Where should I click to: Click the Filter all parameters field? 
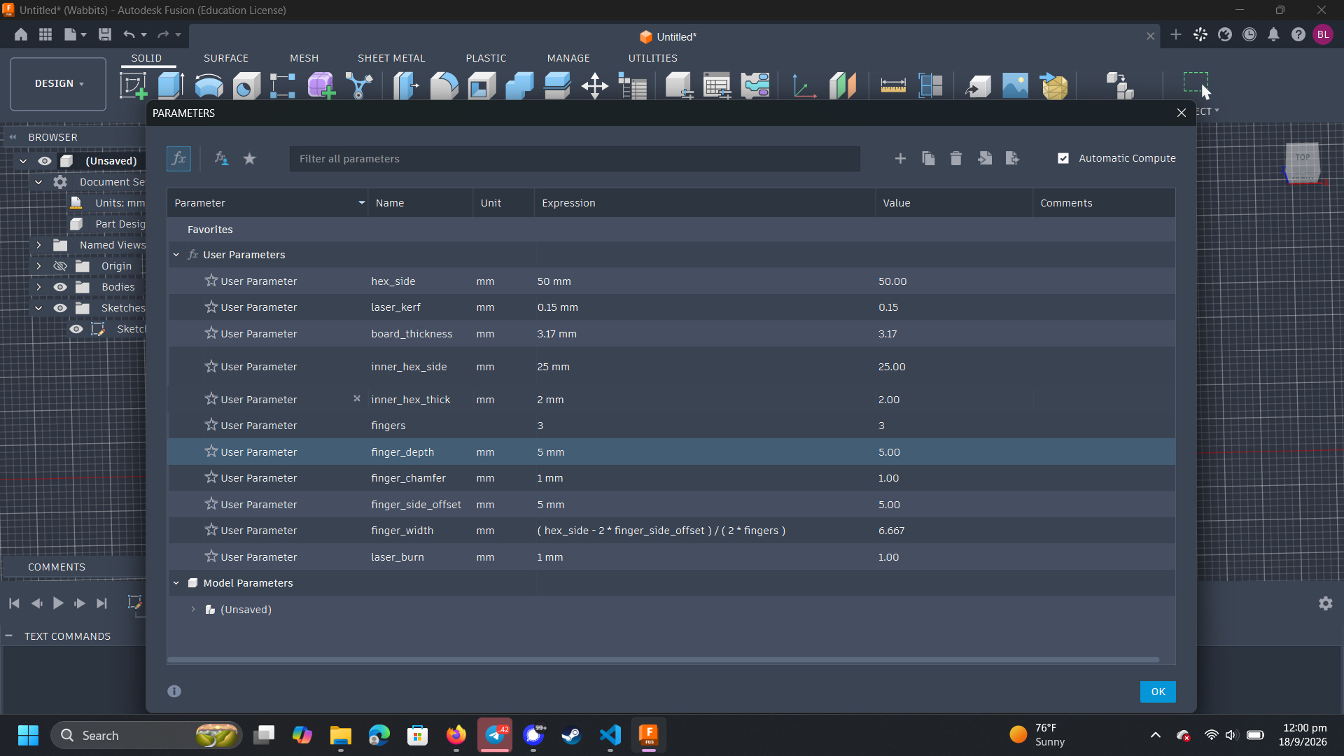pyautogui.click(x=575, y=159)
